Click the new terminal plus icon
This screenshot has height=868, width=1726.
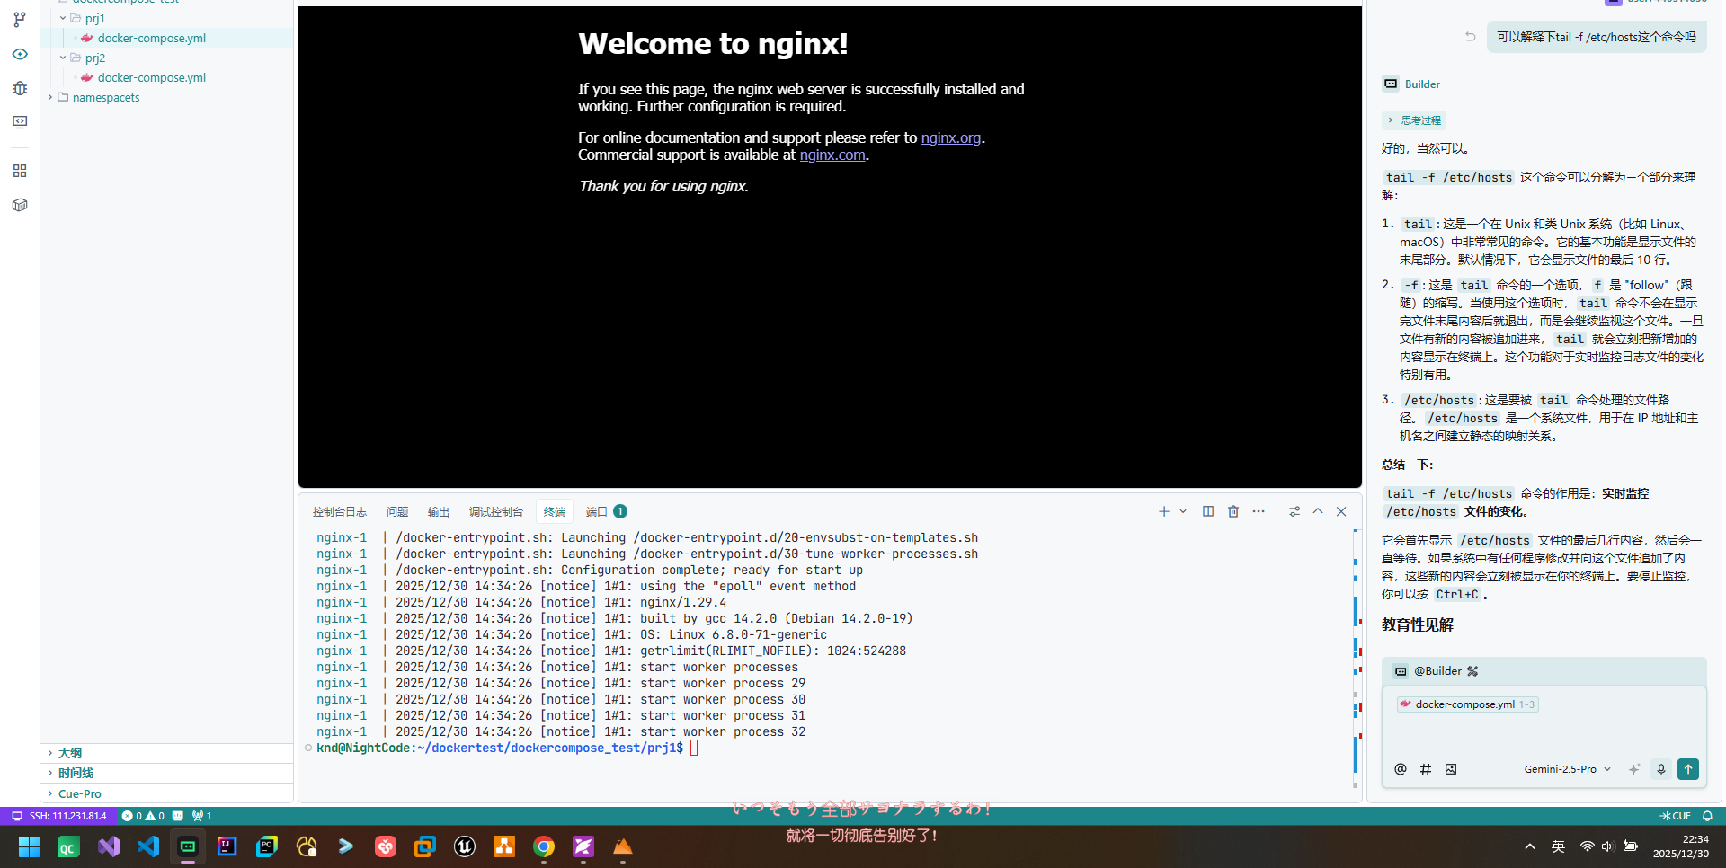tap(1164, 511)
